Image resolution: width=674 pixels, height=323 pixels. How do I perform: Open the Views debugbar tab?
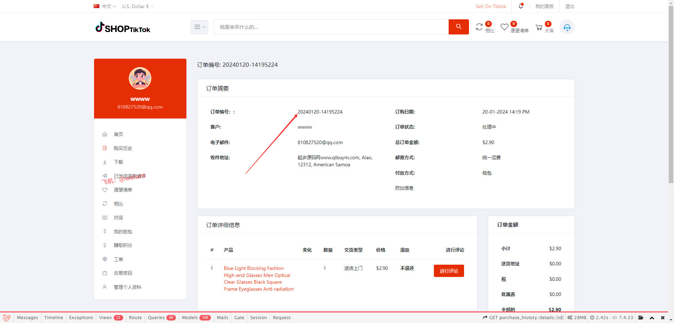point(111,317)
